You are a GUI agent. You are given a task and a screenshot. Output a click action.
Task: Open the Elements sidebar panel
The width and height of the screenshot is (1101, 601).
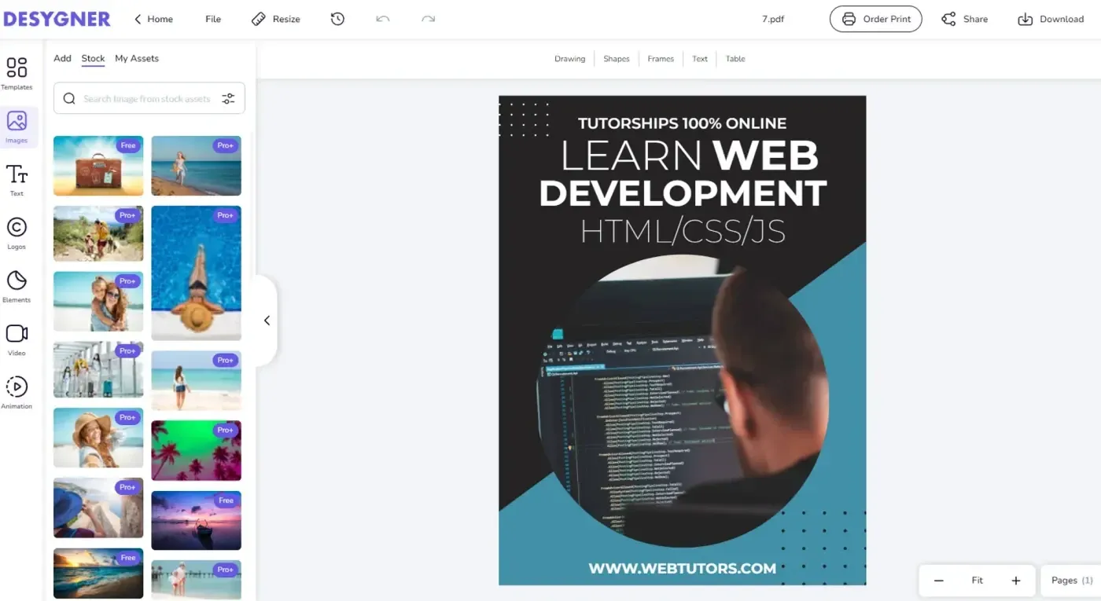[x=17, y=287]
